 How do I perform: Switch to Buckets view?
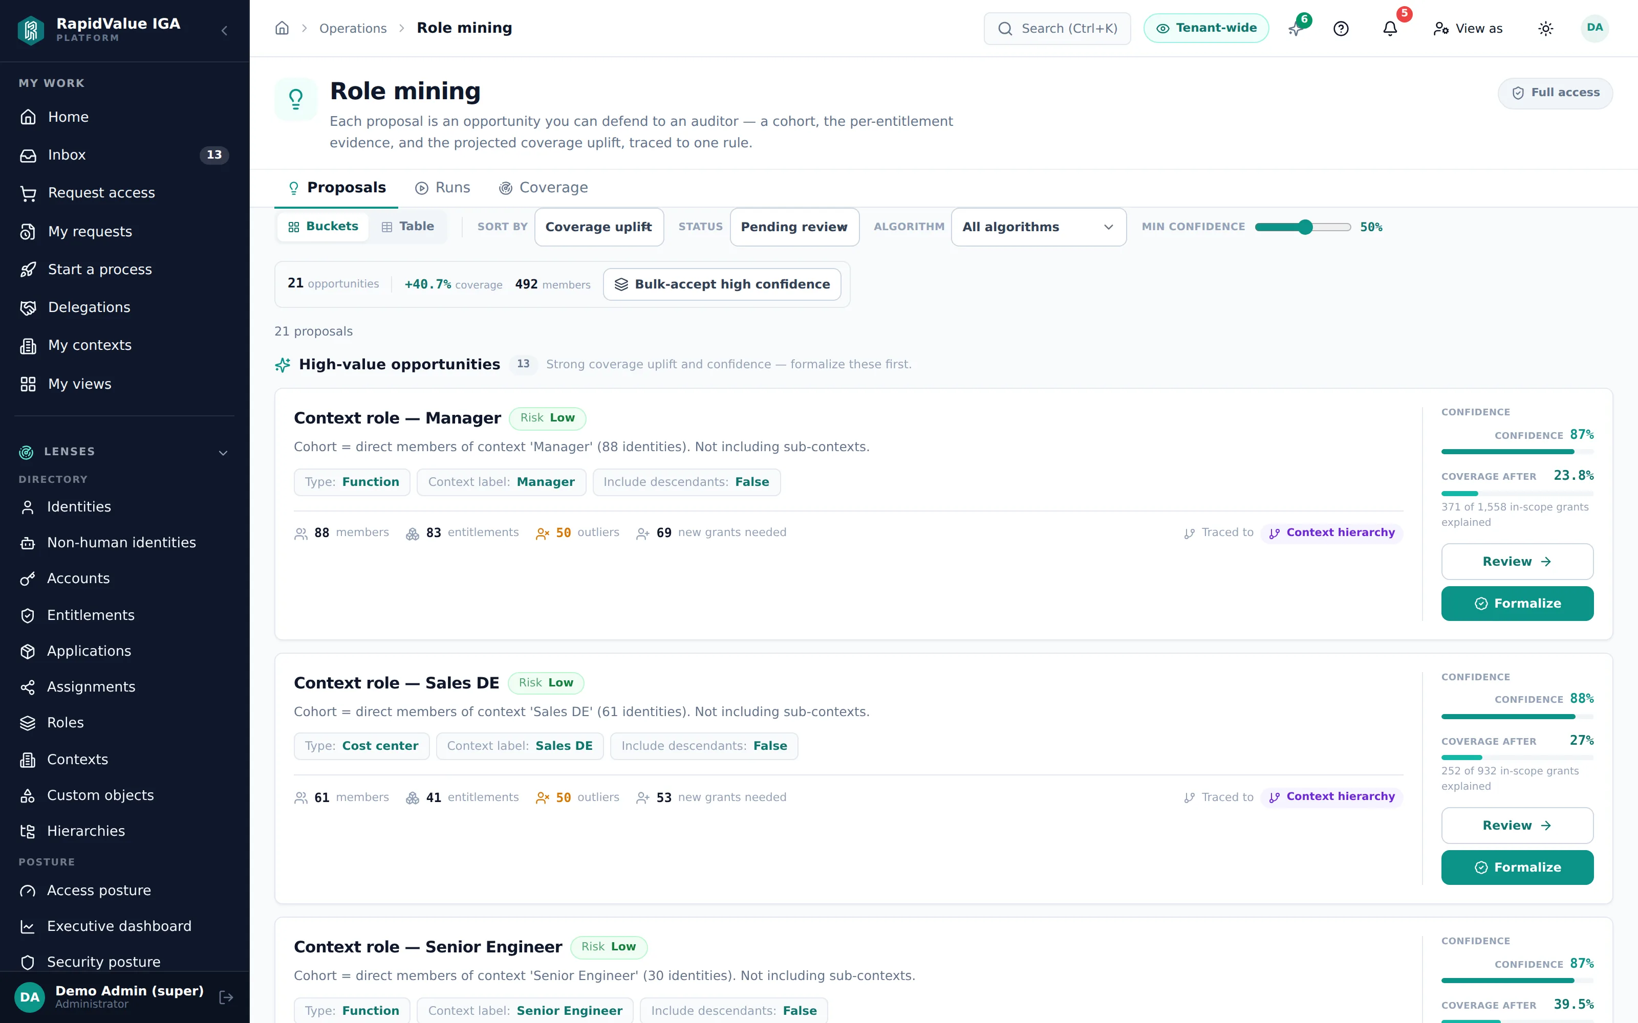(x=324, y=227)
